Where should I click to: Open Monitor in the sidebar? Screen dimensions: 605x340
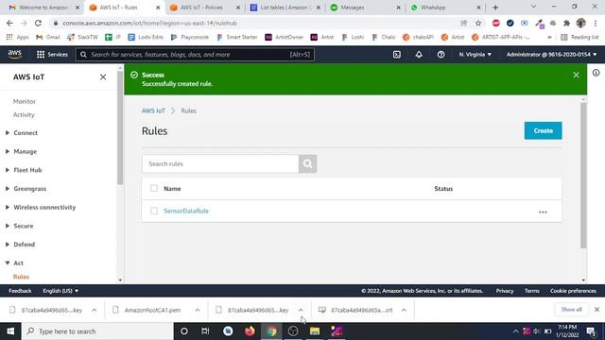(x=25, y=101)
